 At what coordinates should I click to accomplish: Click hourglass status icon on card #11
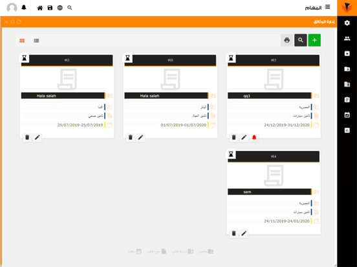click(25, 58)
